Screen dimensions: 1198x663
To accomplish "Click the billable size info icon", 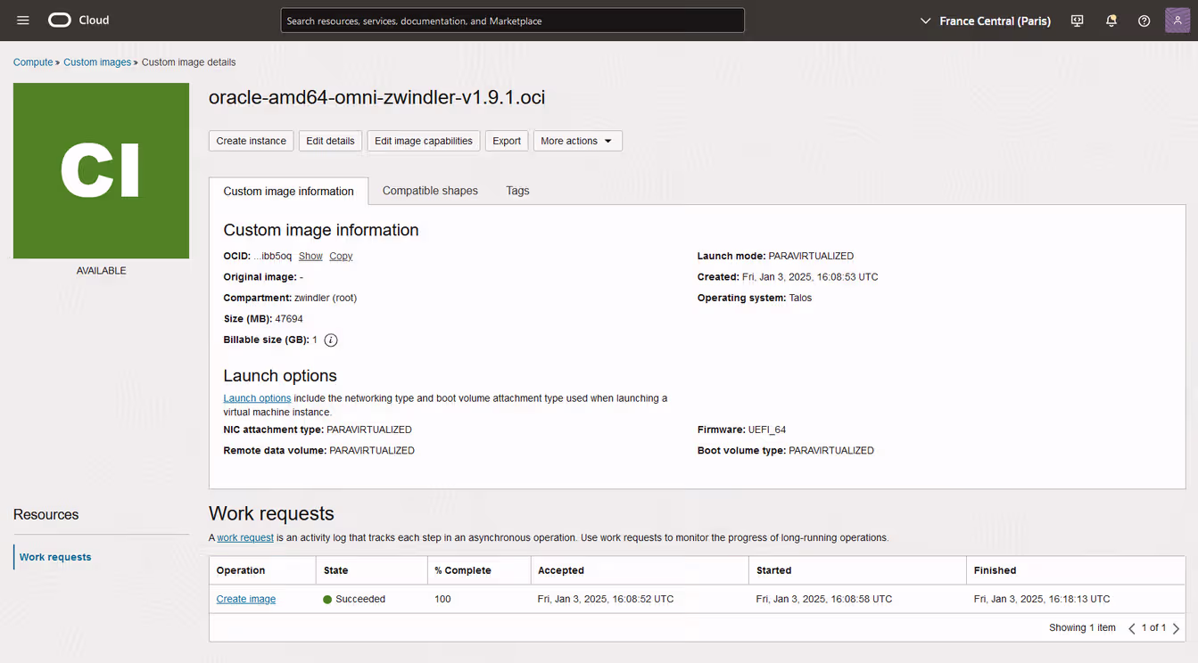I will (x=331, y=340).
